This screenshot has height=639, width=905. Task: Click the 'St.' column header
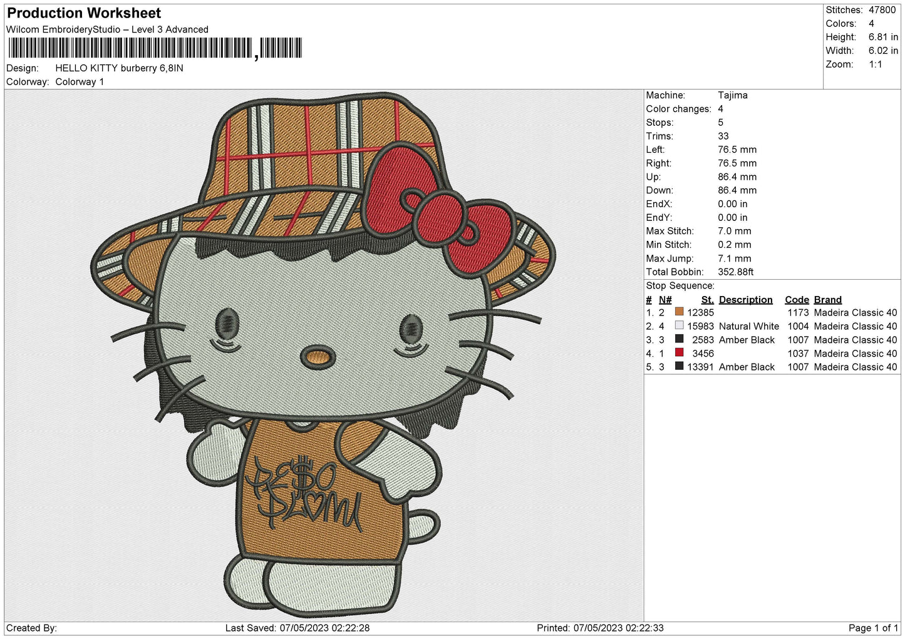pyautogui.click(x=708, y=300)
